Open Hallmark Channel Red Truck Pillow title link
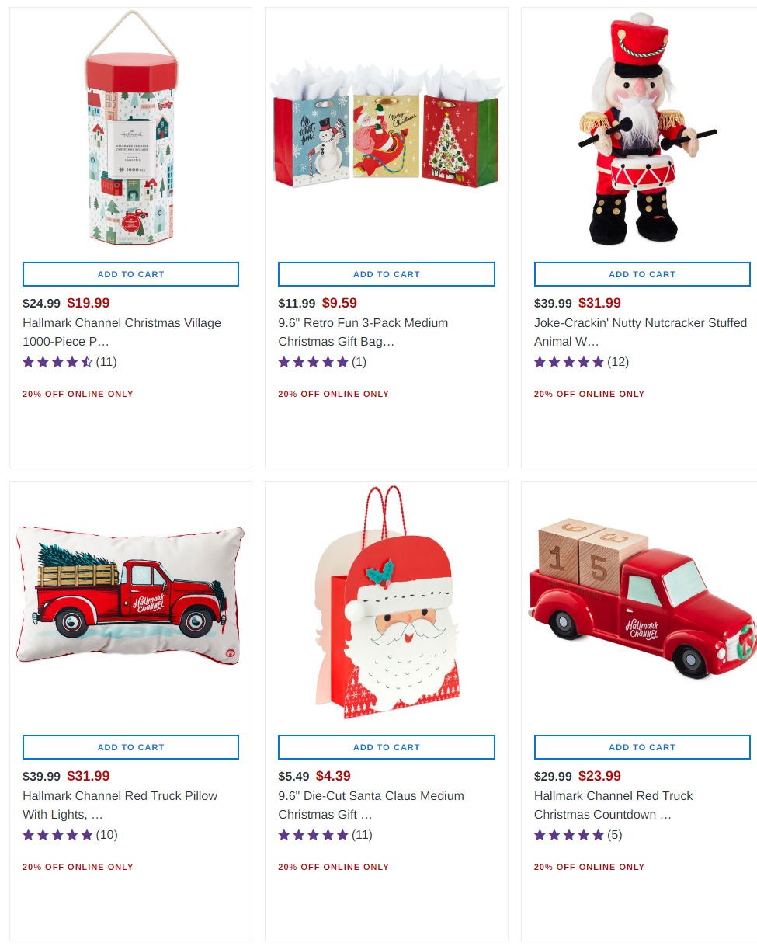Viewport: 757px width, 946px height. click(x=120, y=805)
